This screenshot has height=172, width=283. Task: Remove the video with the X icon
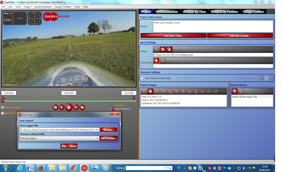click(x=169, y=49)
